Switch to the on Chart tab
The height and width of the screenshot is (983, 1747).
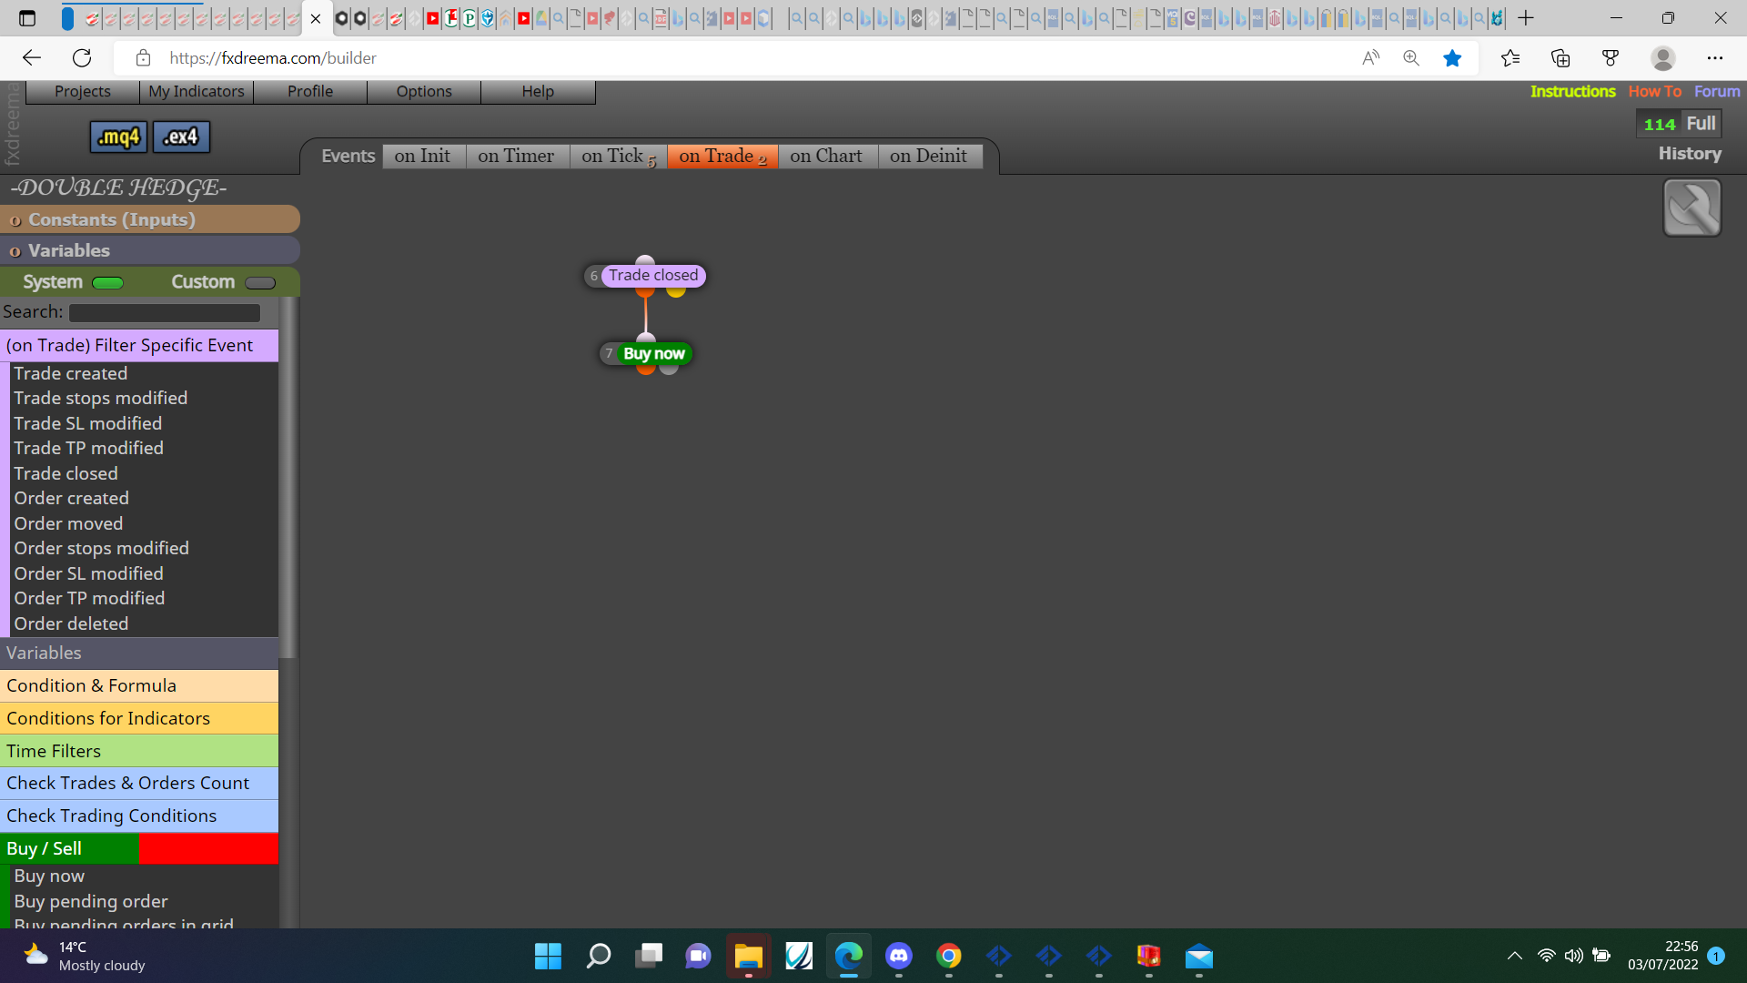tap(827, 156)
